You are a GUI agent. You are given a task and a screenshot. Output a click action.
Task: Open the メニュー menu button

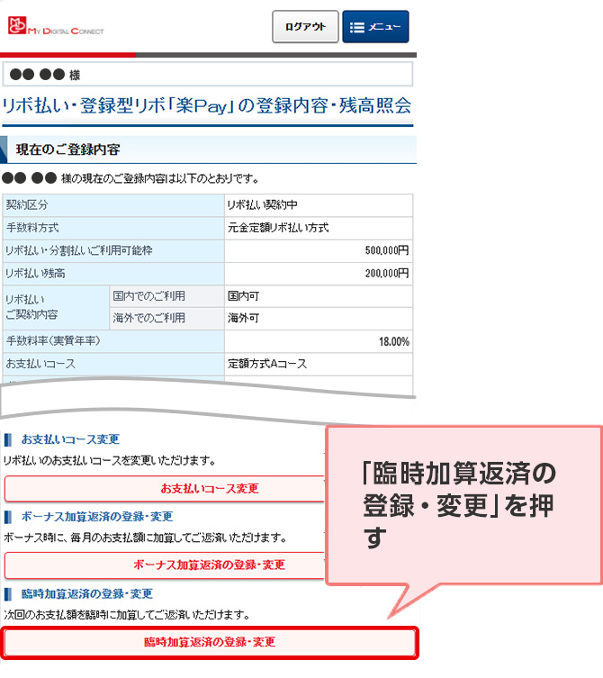375,27
